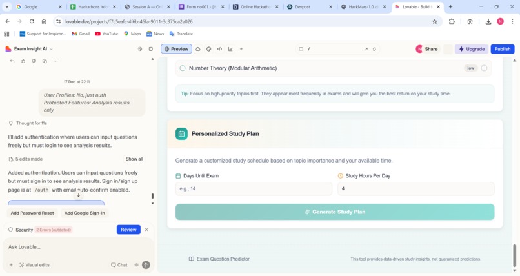Open Chrome downloads icon
This screenshot has height=276, width=520.
488,21
